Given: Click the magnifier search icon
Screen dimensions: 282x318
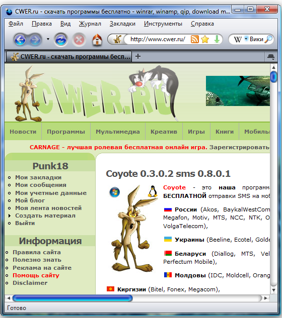Looking at the screenshot, I should click(x=268, y=39).
